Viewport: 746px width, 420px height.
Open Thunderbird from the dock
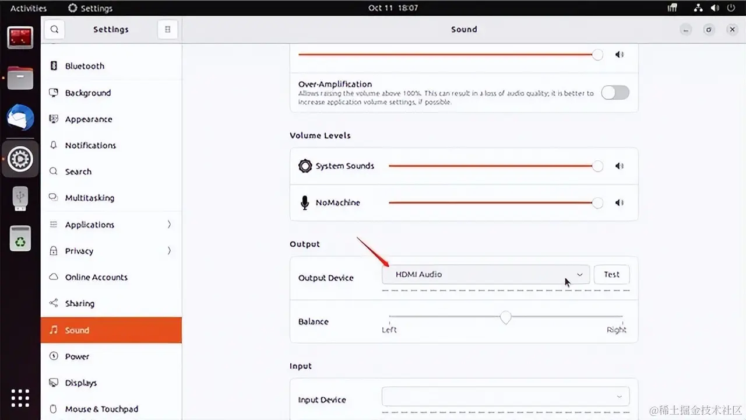point(20,118)
